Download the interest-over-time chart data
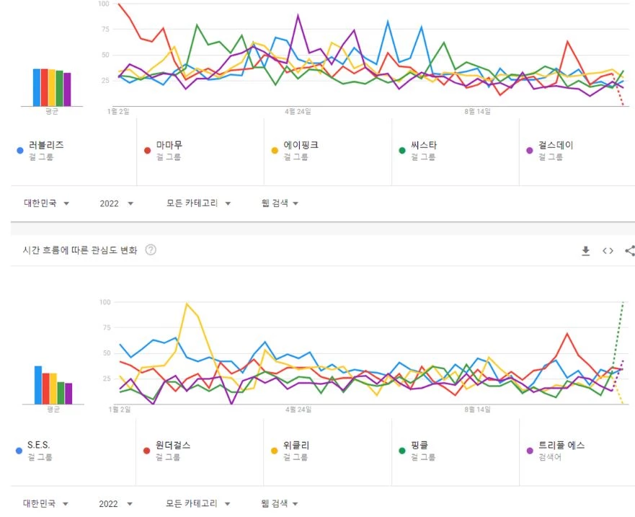The width and height of the screenshot is (635, 517). click(x=585, y=251)
